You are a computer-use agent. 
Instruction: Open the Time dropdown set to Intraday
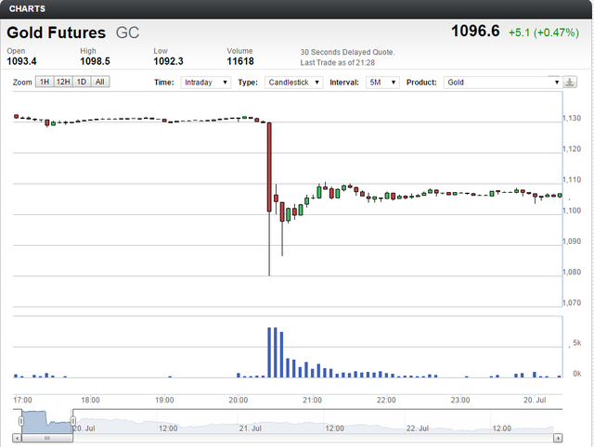pyautogui.click(x=206, y=83)
